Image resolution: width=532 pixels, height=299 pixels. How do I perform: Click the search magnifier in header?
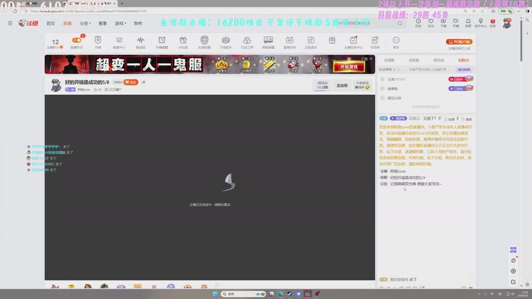400,23
